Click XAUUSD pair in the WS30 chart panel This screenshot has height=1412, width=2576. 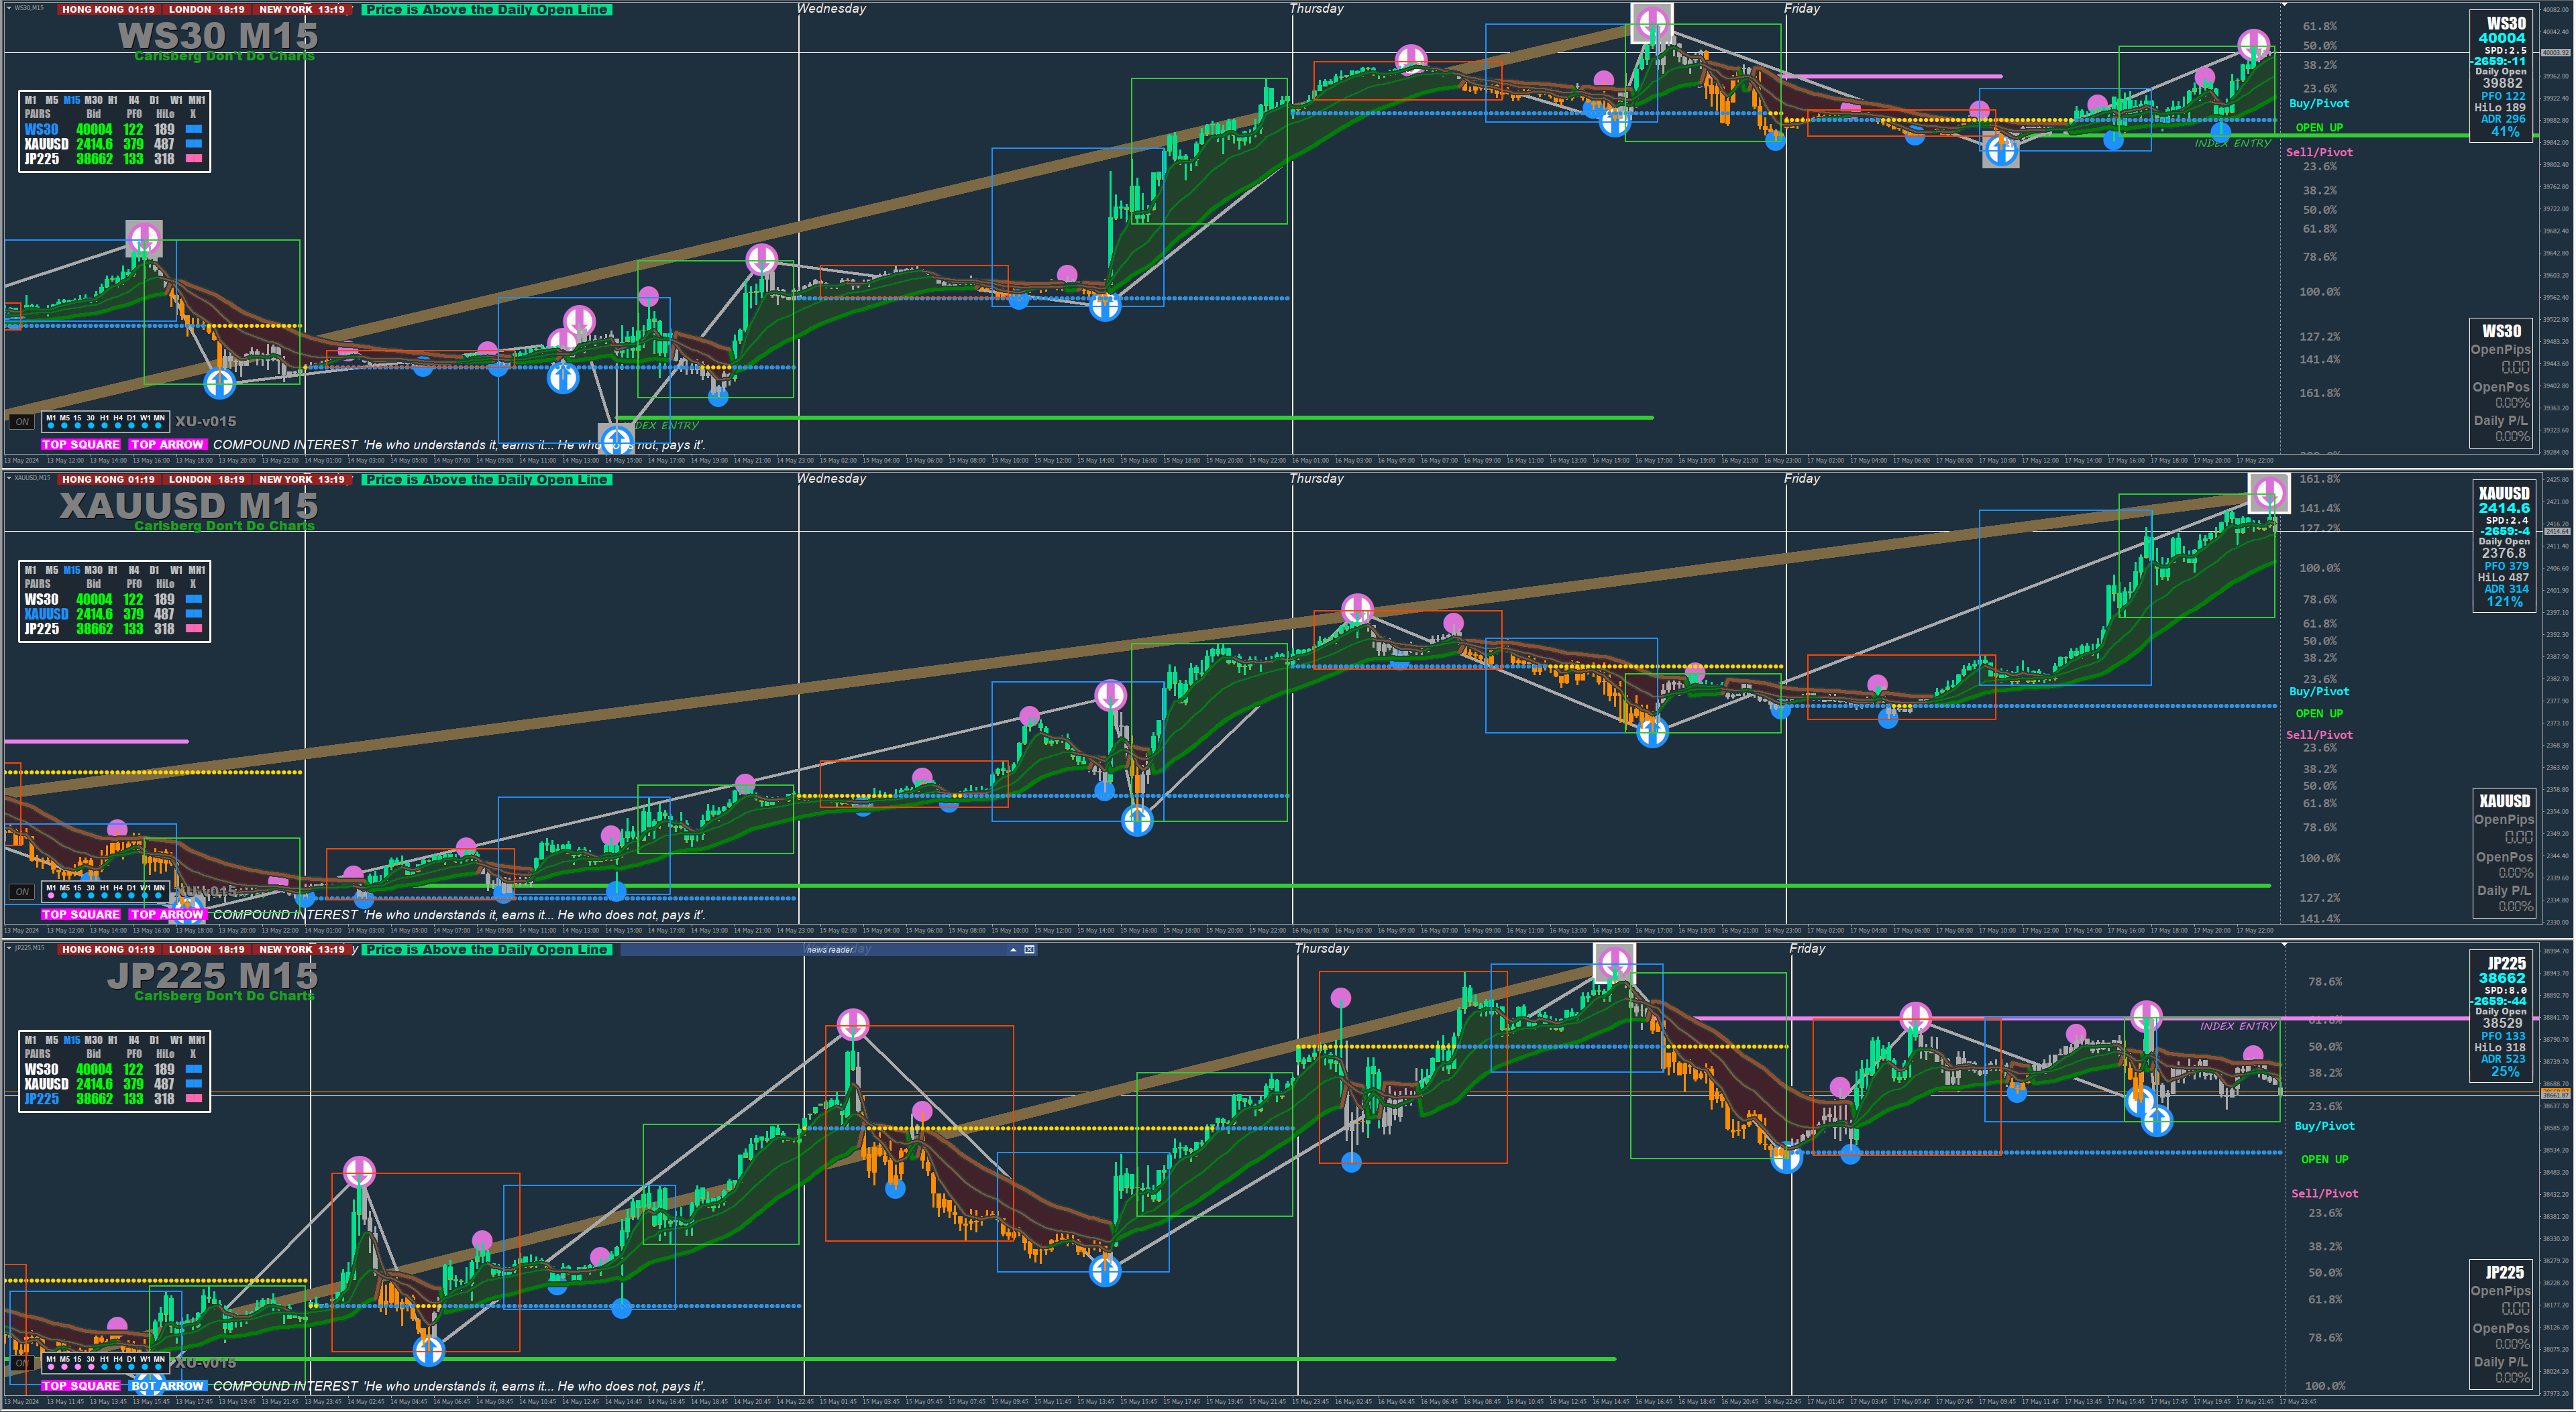click(46, 144)
